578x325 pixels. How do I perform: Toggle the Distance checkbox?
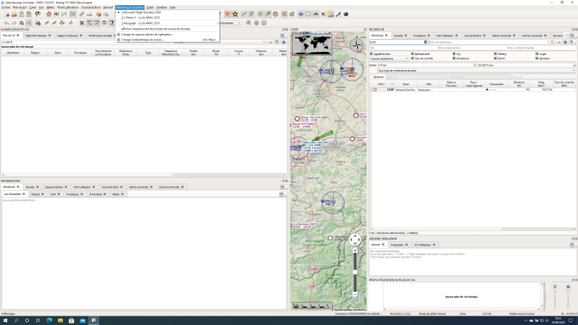371,77
